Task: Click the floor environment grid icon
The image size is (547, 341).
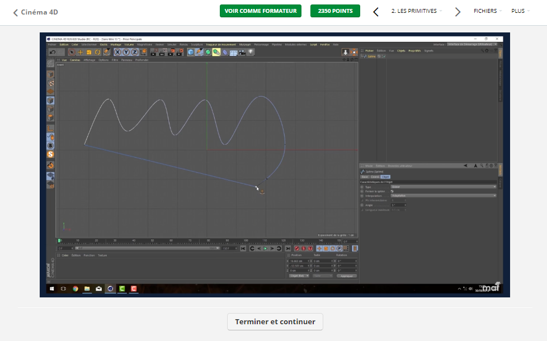Action: pyautogui.click(x=233, y=53)
